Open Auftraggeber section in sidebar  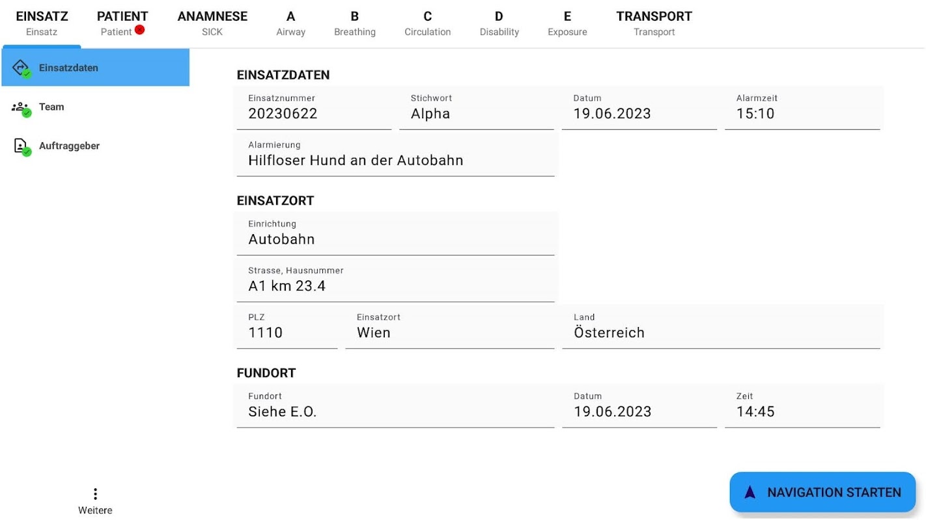coord(69,146)
